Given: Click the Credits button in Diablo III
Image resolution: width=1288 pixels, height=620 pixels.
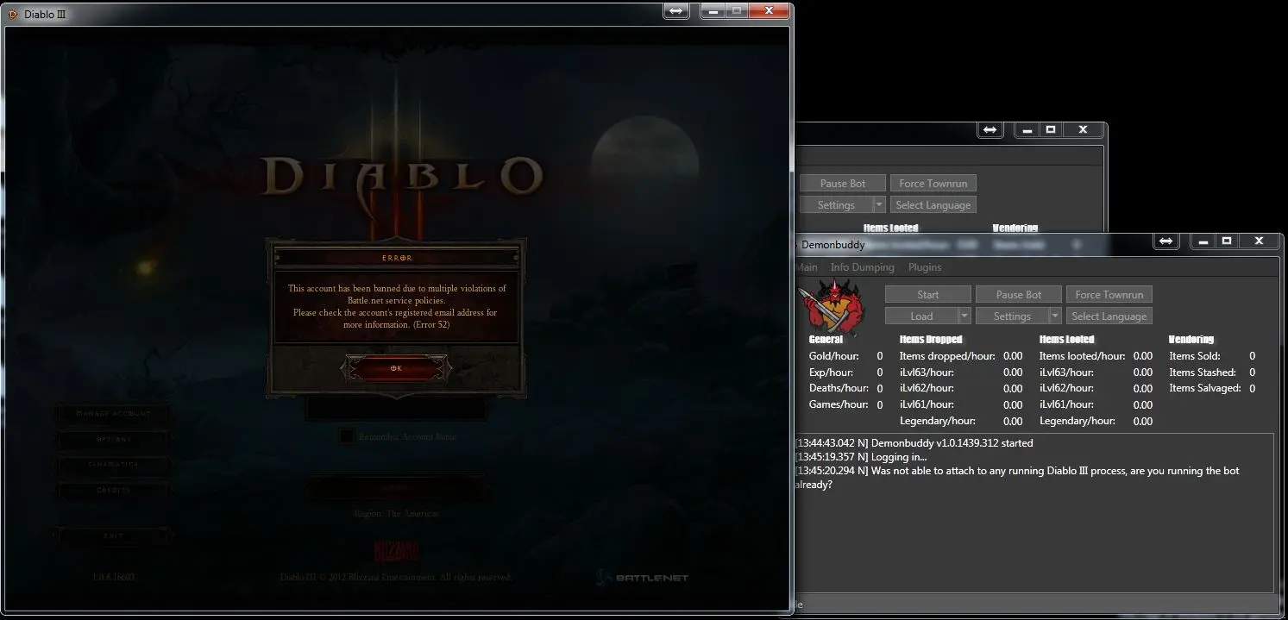Looking at the screenshot, I should (113, 490).
